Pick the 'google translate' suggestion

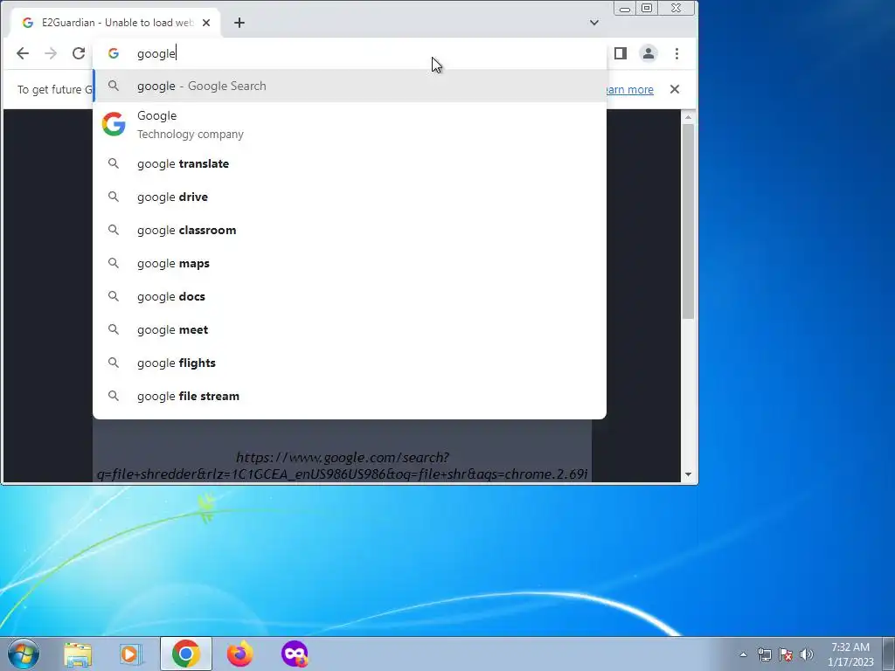tap(350, 163)
